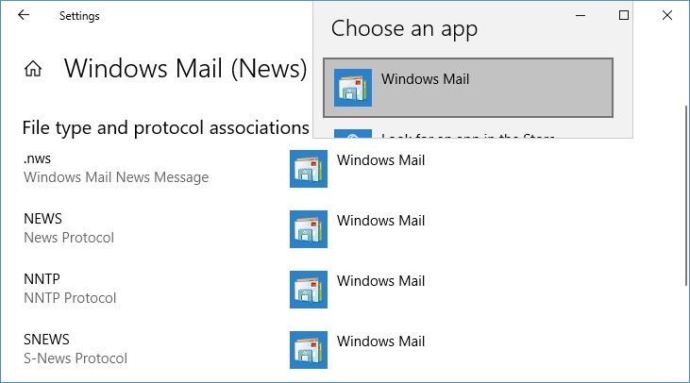Click the vertical scrollbar of the Settings page
The image size is (690, 383).
(686, 195)
